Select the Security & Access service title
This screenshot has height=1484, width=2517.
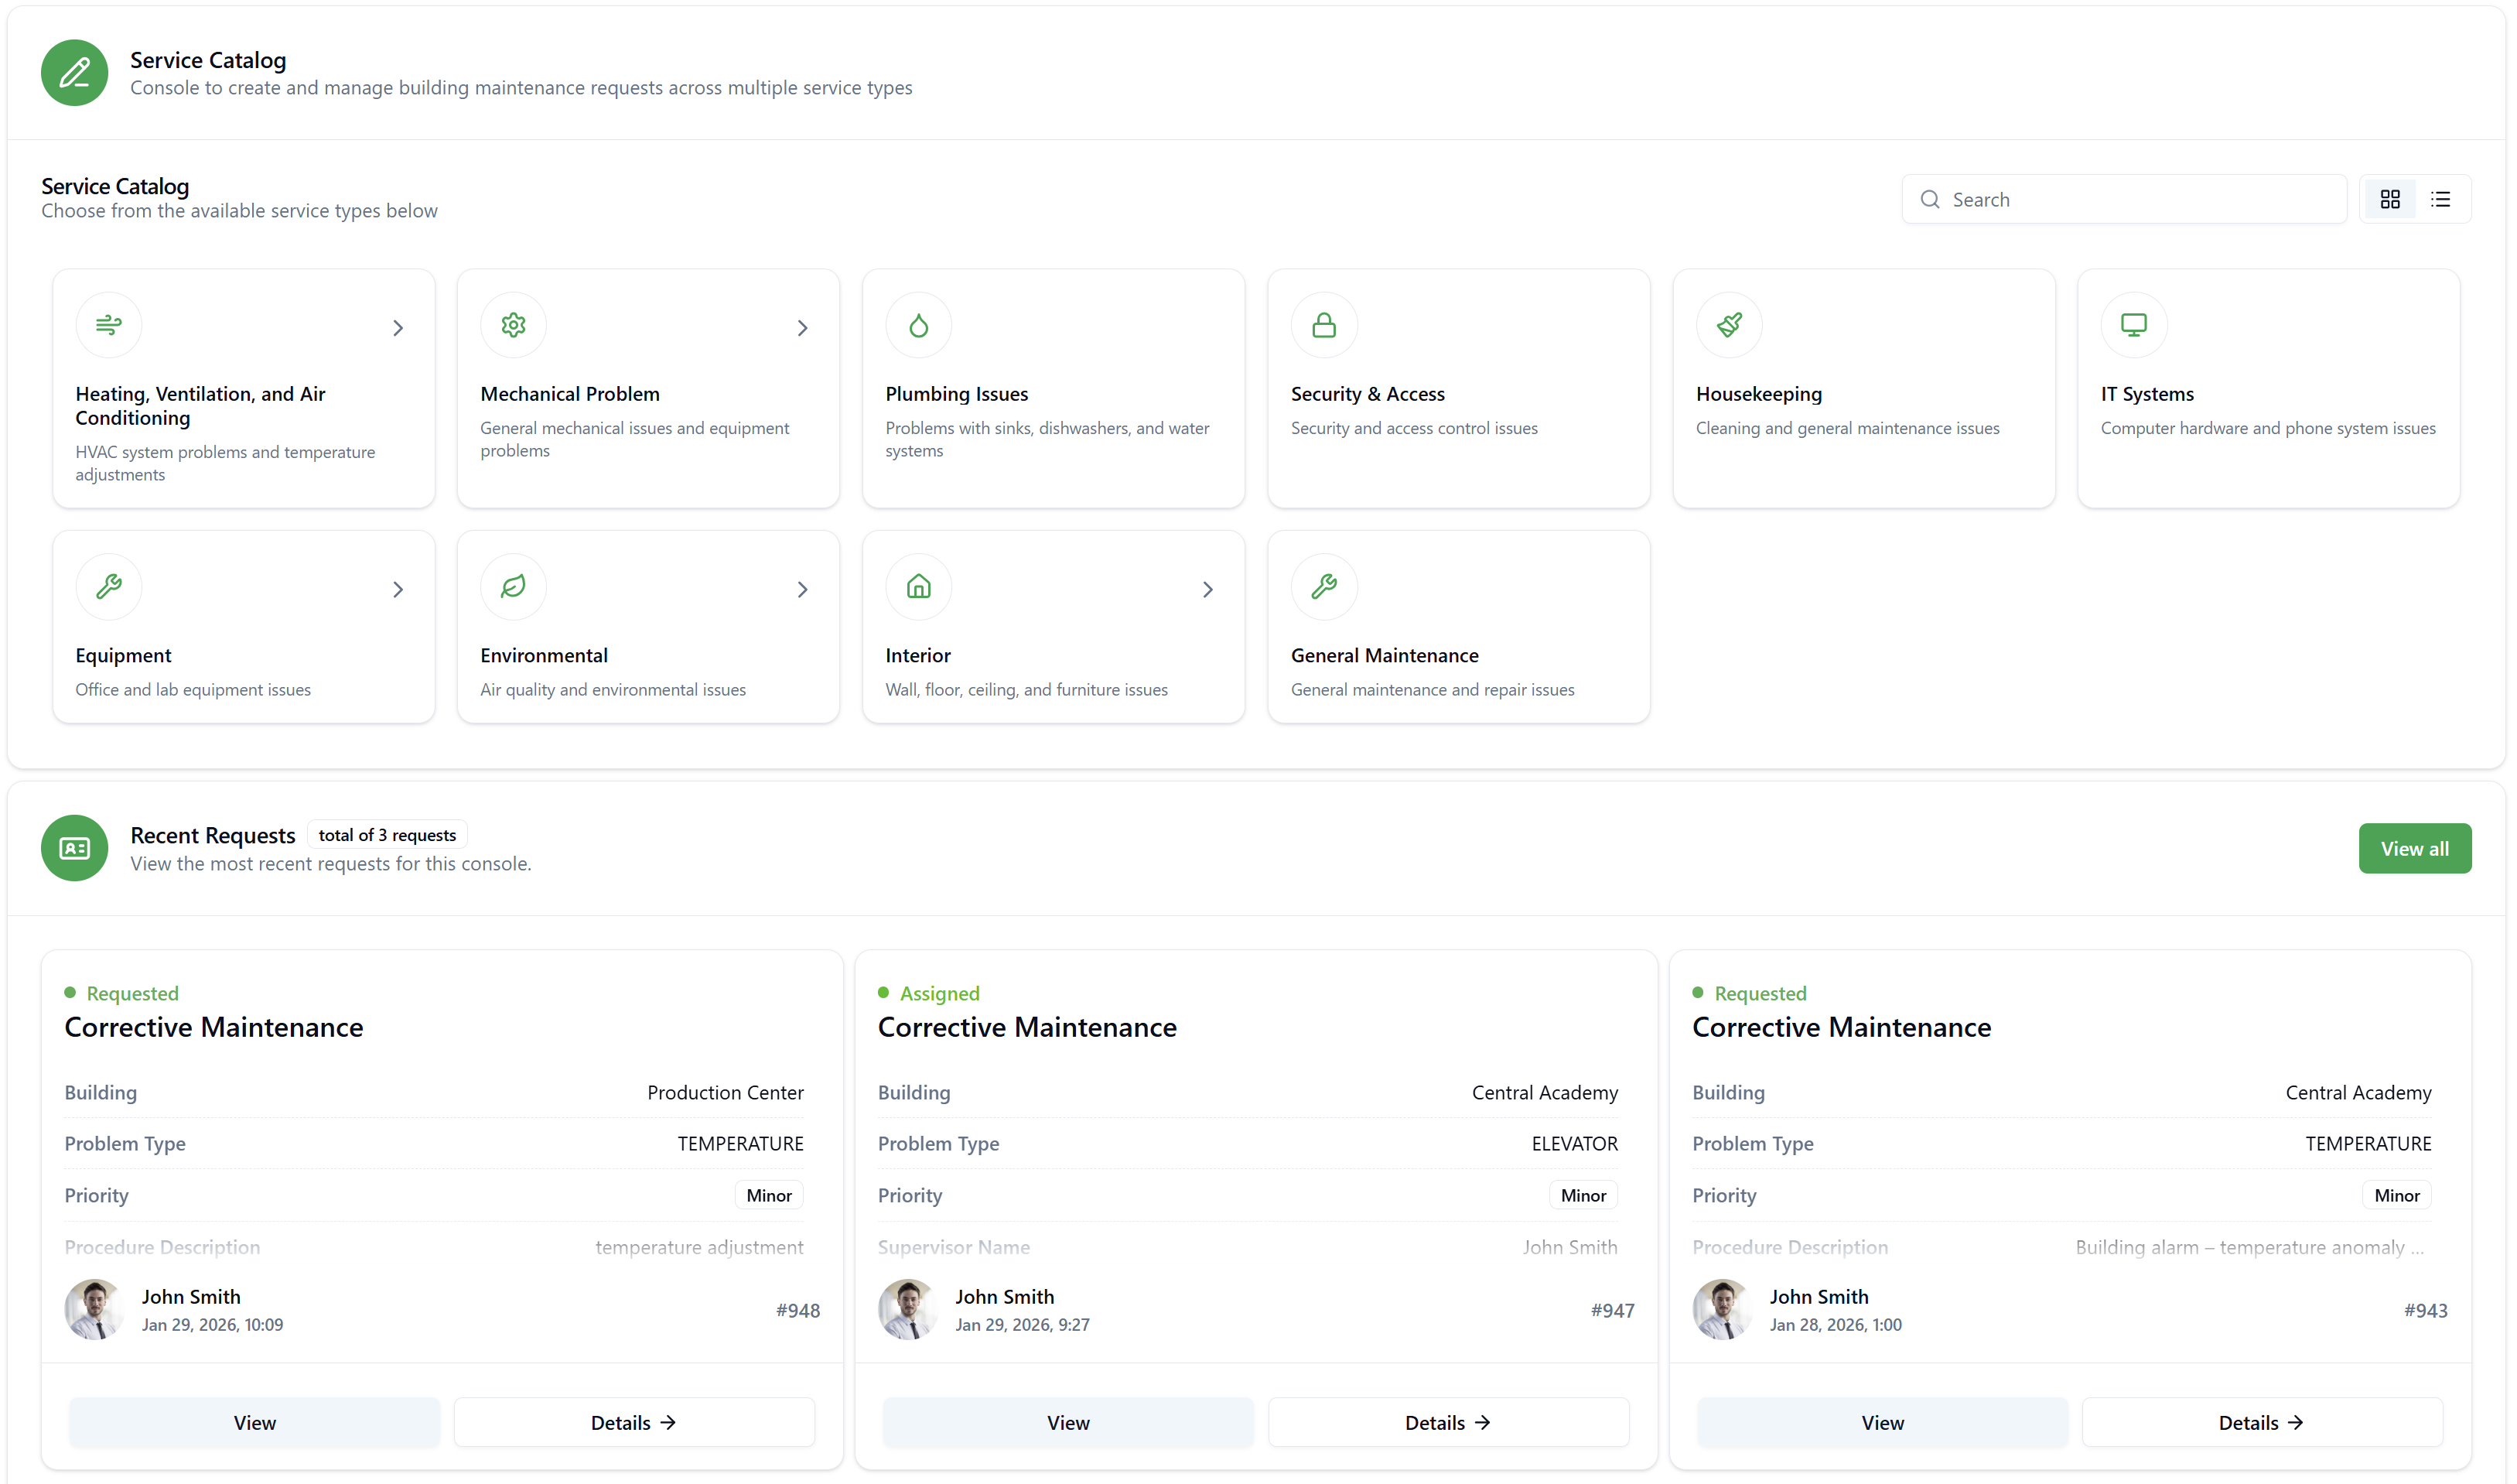[1368, 394]
